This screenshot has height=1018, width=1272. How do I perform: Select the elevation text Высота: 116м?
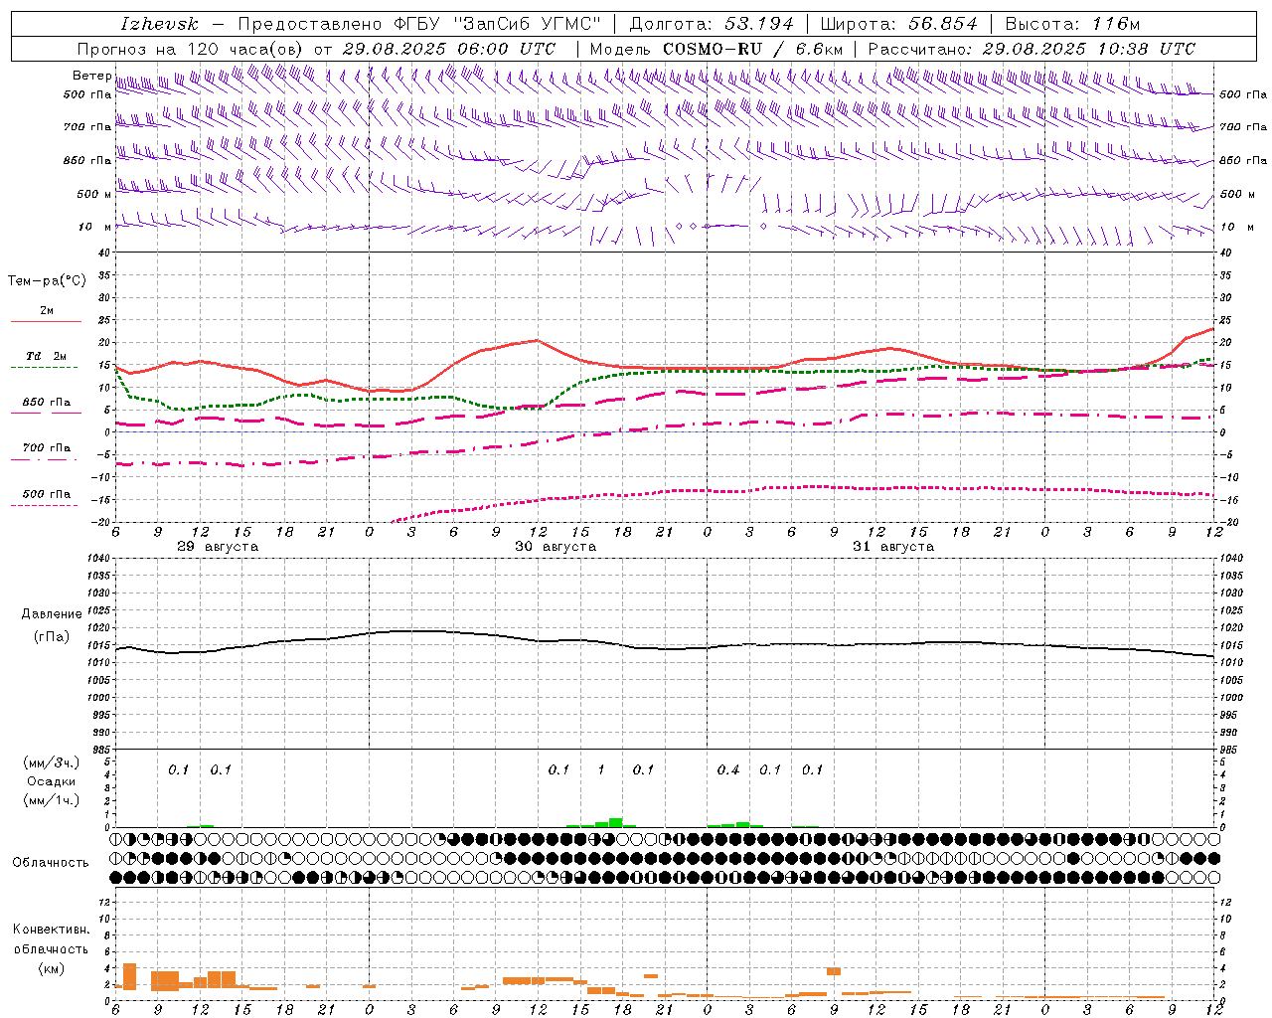[1072, 24]
